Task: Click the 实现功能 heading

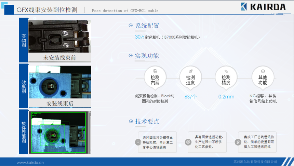Action: click(147, 56)
